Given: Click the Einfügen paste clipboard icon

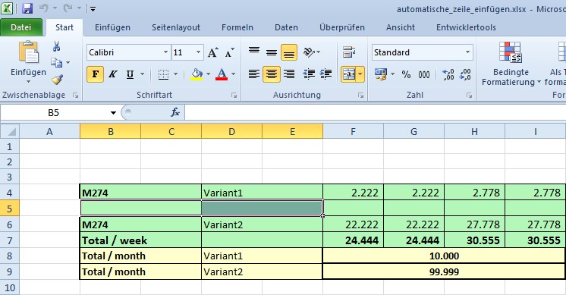Looking at the screenshot, I should [29, 52].
